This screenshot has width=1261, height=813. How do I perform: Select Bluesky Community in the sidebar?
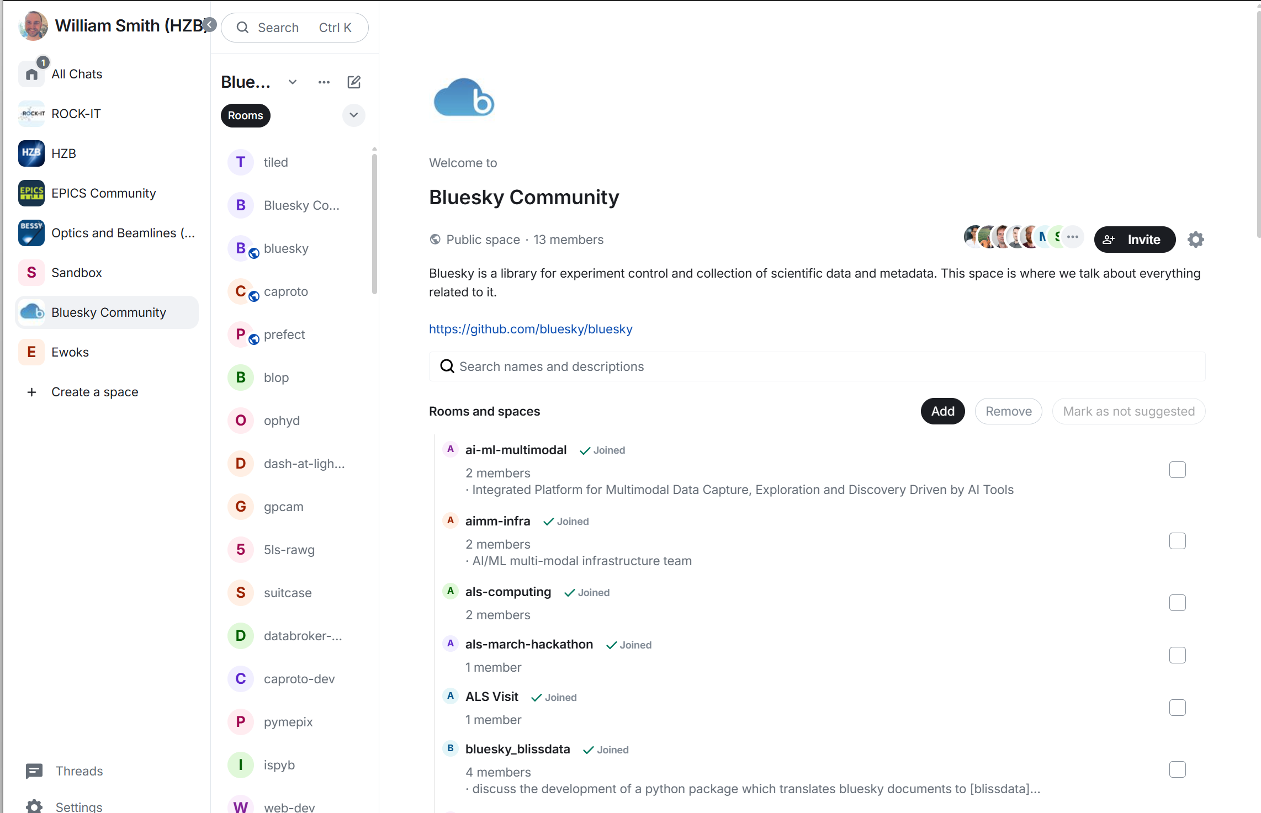(x=108, y=312)
